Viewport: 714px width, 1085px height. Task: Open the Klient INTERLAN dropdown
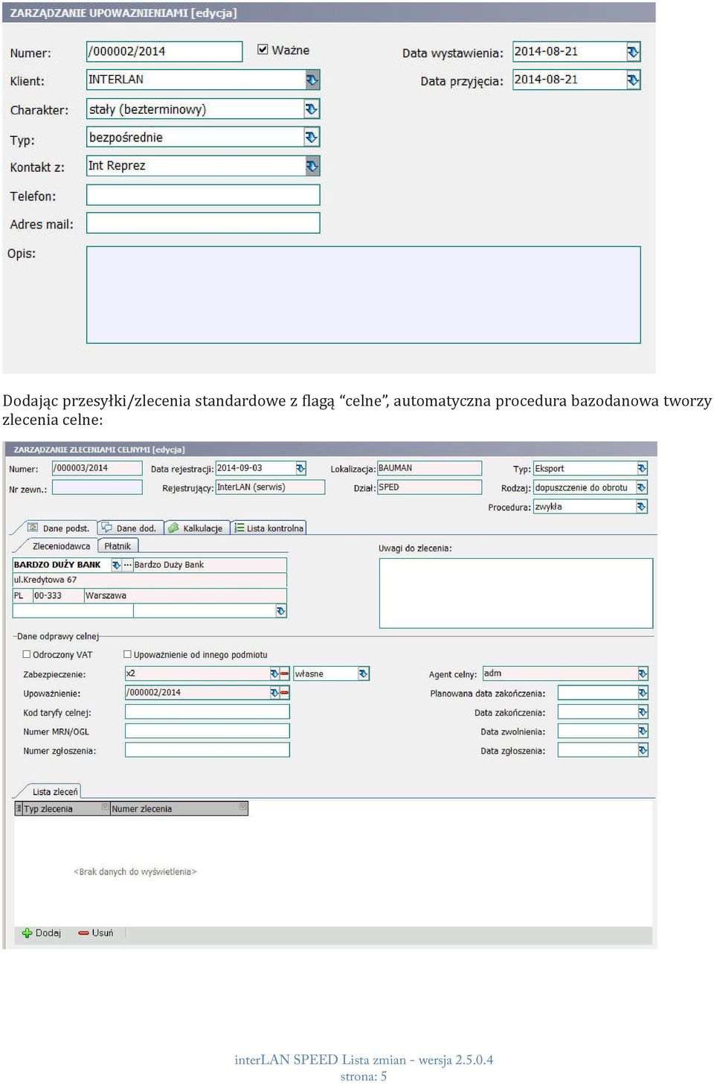point(312,80)
